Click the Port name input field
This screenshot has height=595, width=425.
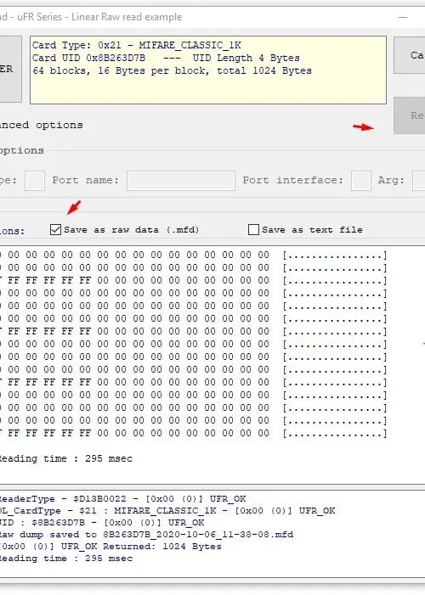click(181, 181)
